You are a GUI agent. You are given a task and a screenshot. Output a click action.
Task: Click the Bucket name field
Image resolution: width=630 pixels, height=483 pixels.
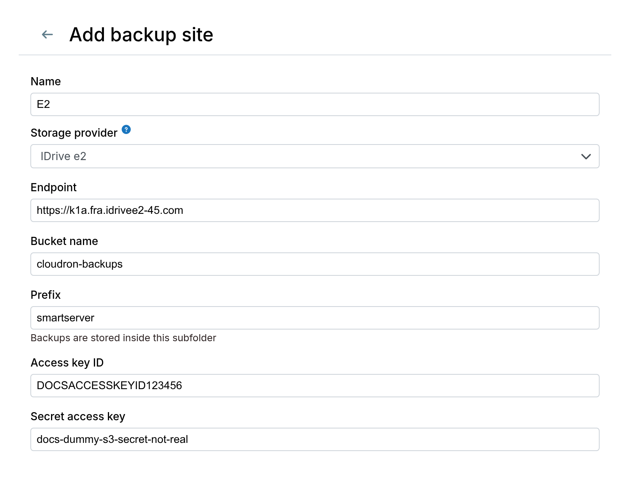click(x=315, y=264)
